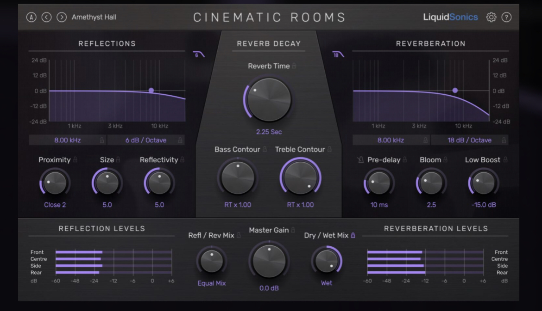This screenshot has height=311, width=542.
Task: Open the help question mark
Action: (x=506, y=17)
